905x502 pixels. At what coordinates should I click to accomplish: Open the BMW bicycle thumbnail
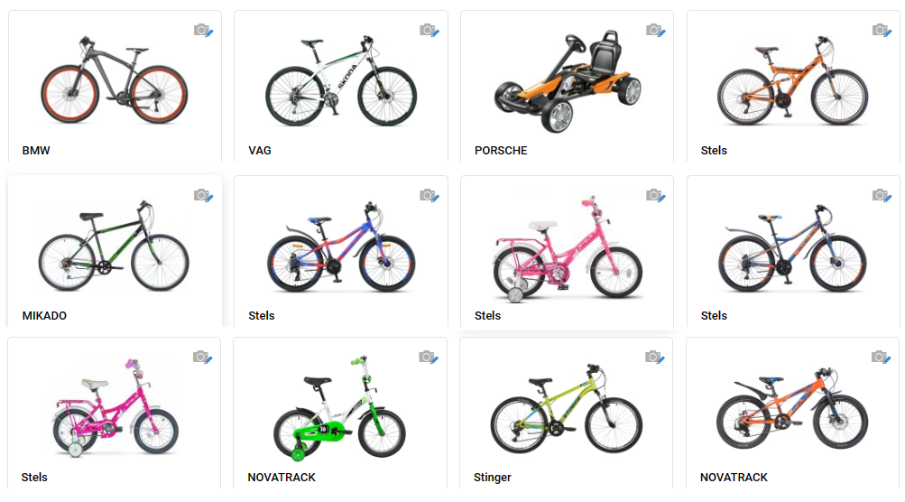114,79
